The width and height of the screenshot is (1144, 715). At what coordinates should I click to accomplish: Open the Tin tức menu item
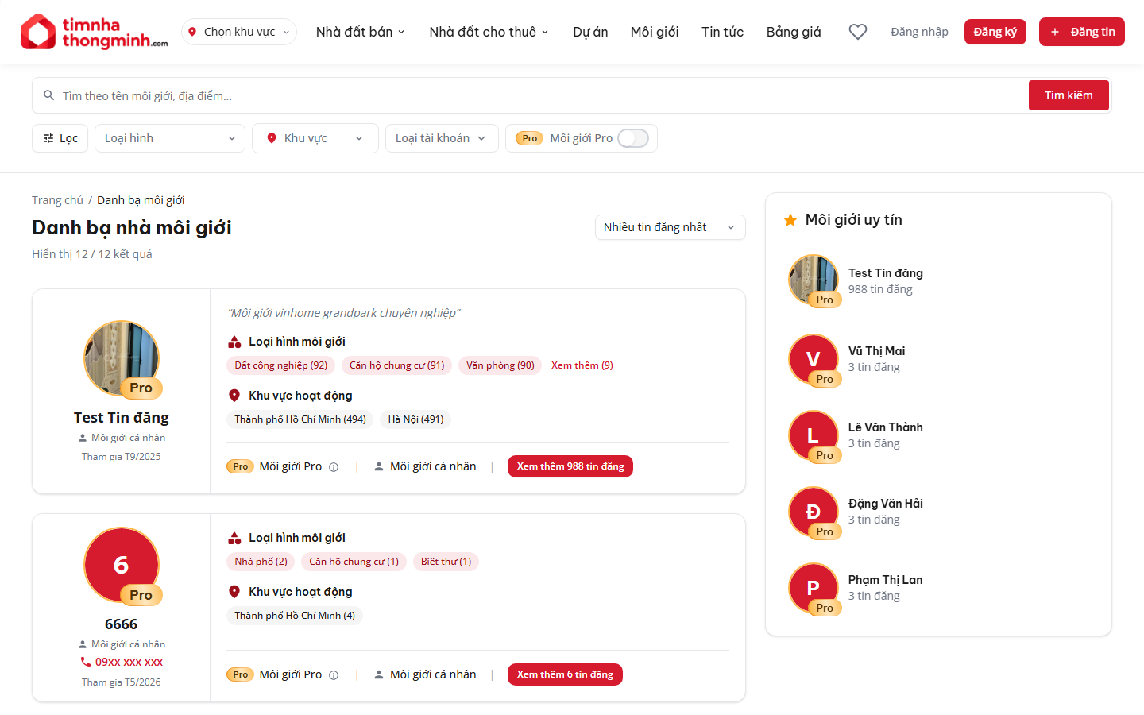pyautogui.click(x=722, y=32)
